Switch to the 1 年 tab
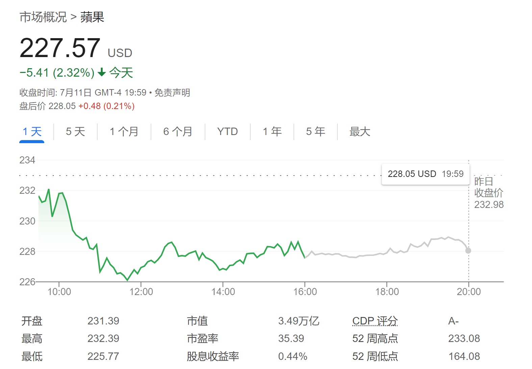This screenshot has width=532, height=369. (x=272, y=132)
